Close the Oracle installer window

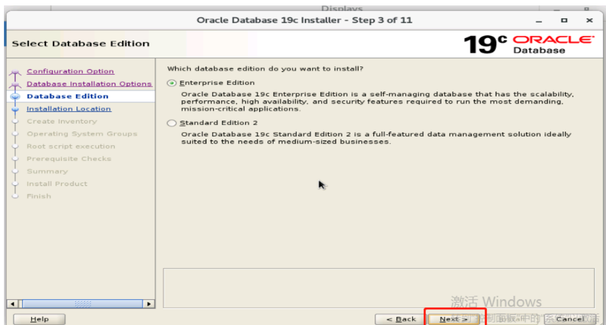coord(589,21)
